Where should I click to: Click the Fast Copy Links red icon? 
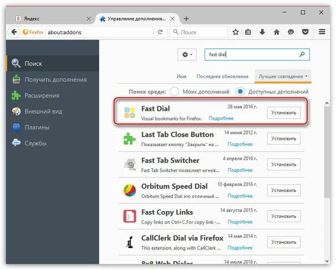(x=130, y=216)
